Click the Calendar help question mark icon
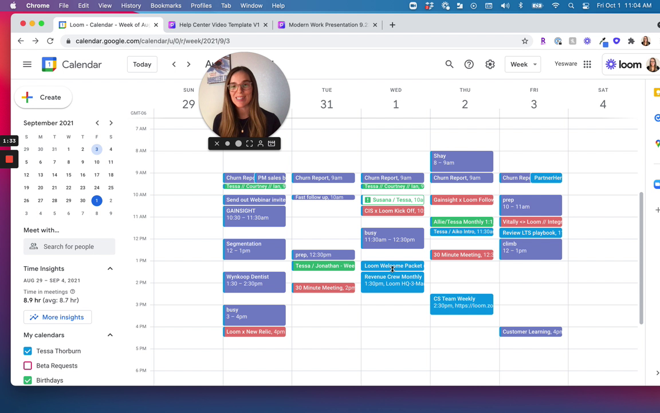This screenshot has height=413, width=660. pos(469,64)
